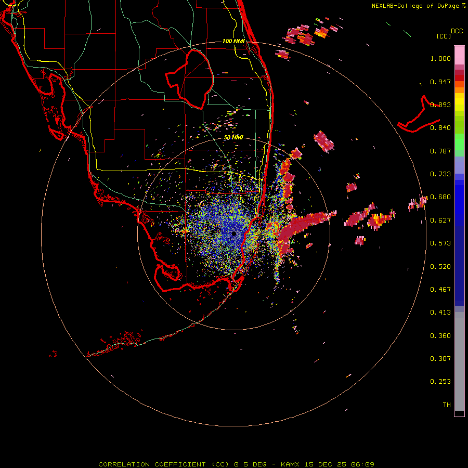Click the 100 NMI range ring label
468x468 pixels.
[x=233, y=41]
